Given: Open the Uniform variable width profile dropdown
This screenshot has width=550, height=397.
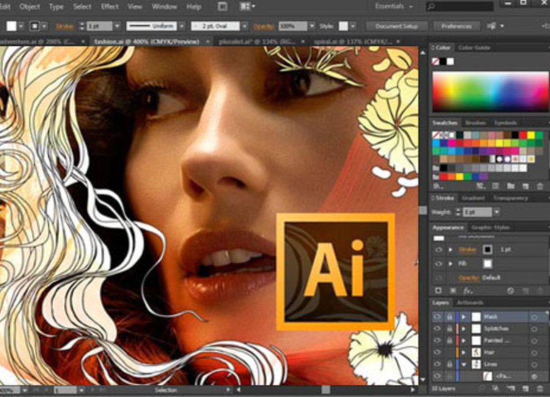Looking at the screenshot, I should point(182,26).
